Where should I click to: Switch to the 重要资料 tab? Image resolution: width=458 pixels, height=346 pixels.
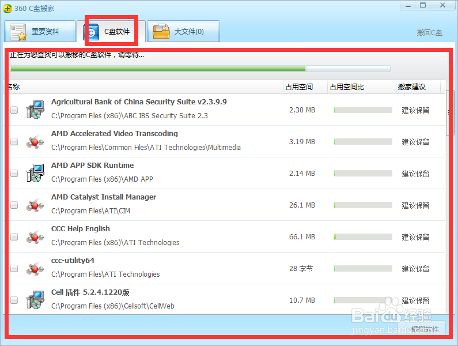coord(40,31)
